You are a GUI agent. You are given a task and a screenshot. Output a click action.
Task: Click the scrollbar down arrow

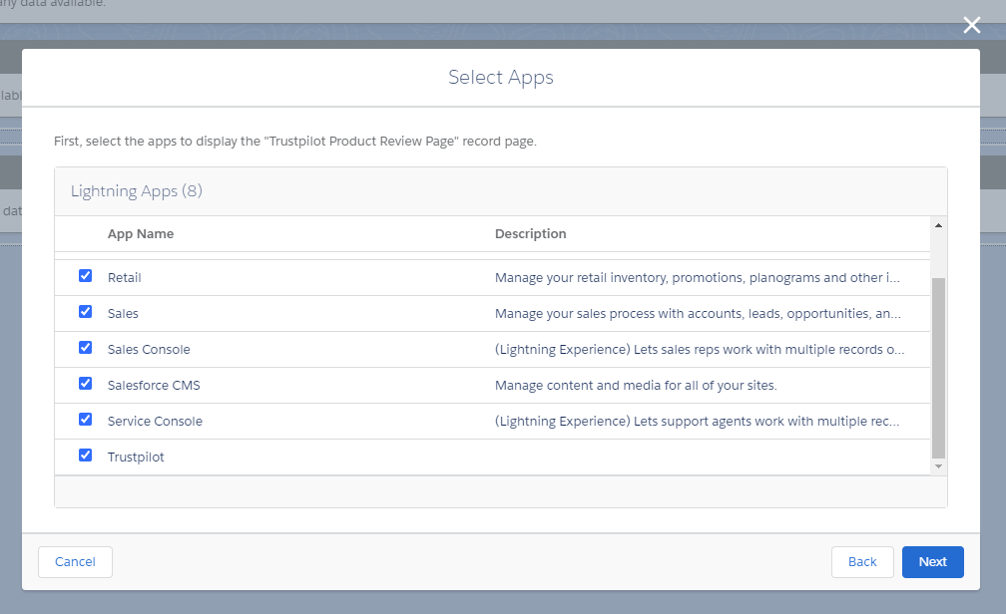[936, 464]
